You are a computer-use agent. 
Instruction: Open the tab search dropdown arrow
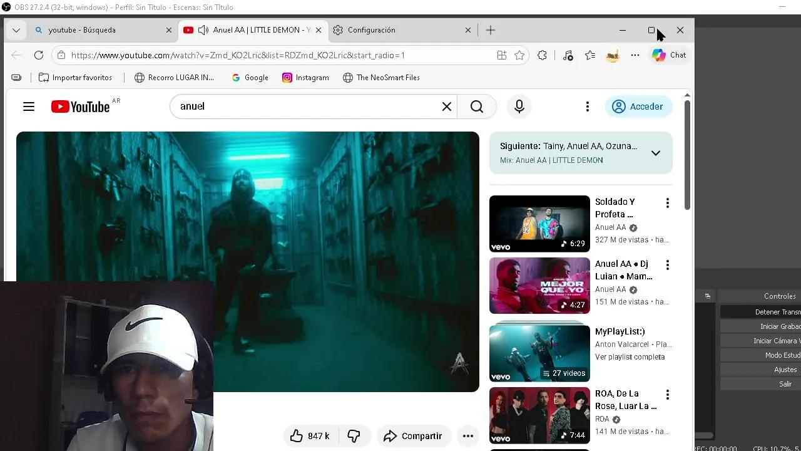click(16, 30)
